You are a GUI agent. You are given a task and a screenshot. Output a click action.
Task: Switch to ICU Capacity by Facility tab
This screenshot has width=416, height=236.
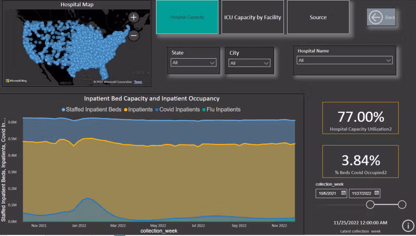coord(253,18)
